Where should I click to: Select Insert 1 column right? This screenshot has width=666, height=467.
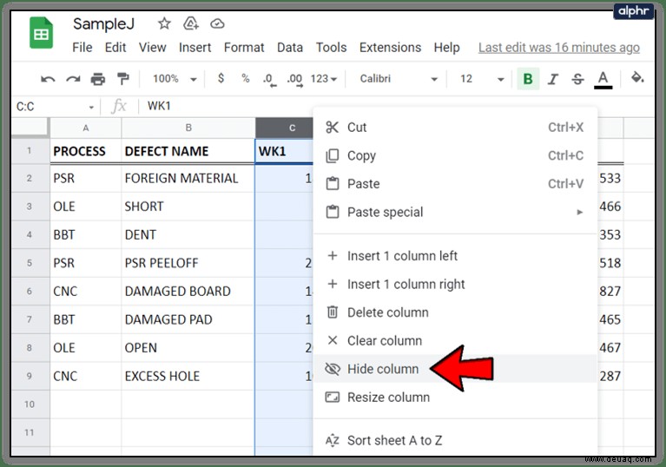(x=454, y=284)
